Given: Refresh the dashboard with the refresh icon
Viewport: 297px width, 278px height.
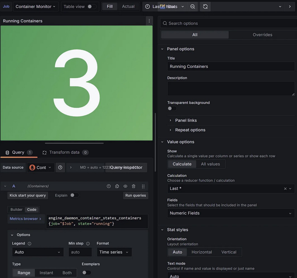Looking at the screenshot, I should 205,7.
